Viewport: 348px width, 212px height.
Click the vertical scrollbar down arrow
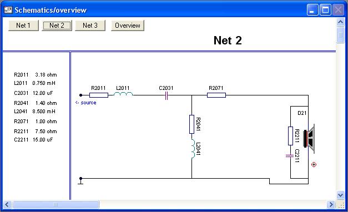(x=340, y=195)
